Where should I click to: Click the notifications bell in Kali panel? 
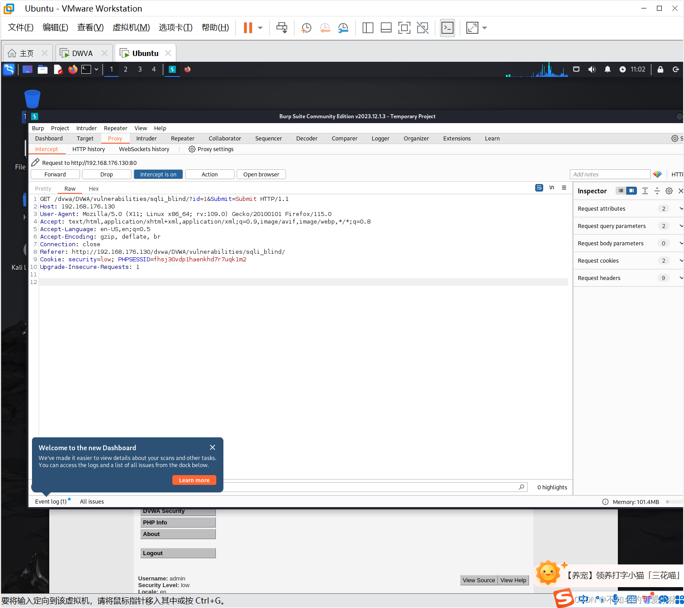[608, 69]
